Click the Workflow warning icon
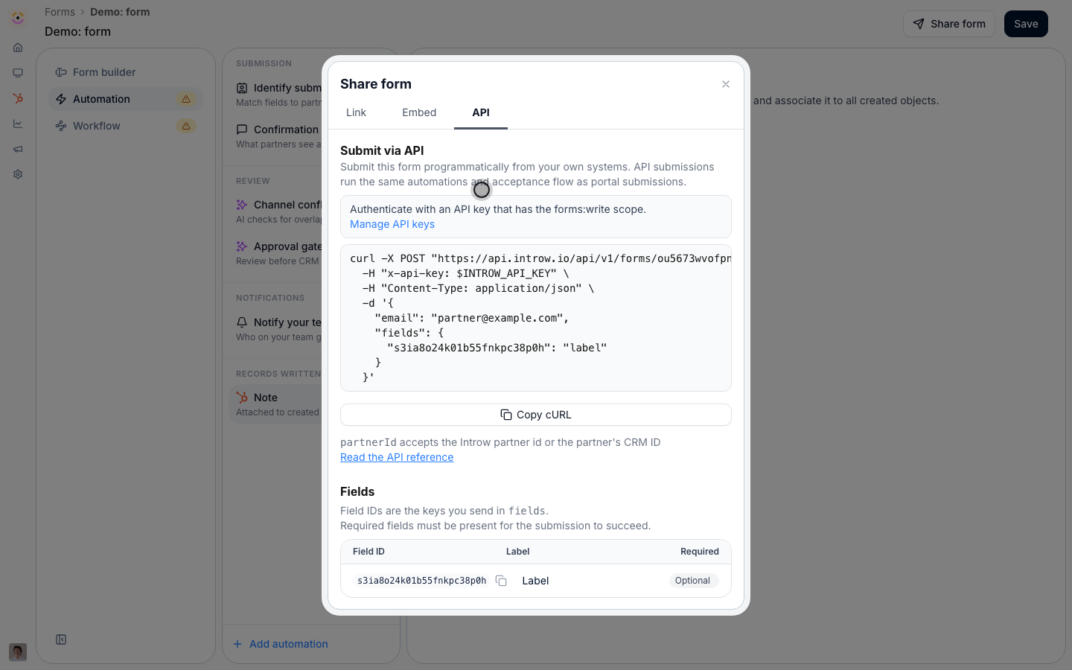Viewport: 1072px width, 670px height. (186, 126)
